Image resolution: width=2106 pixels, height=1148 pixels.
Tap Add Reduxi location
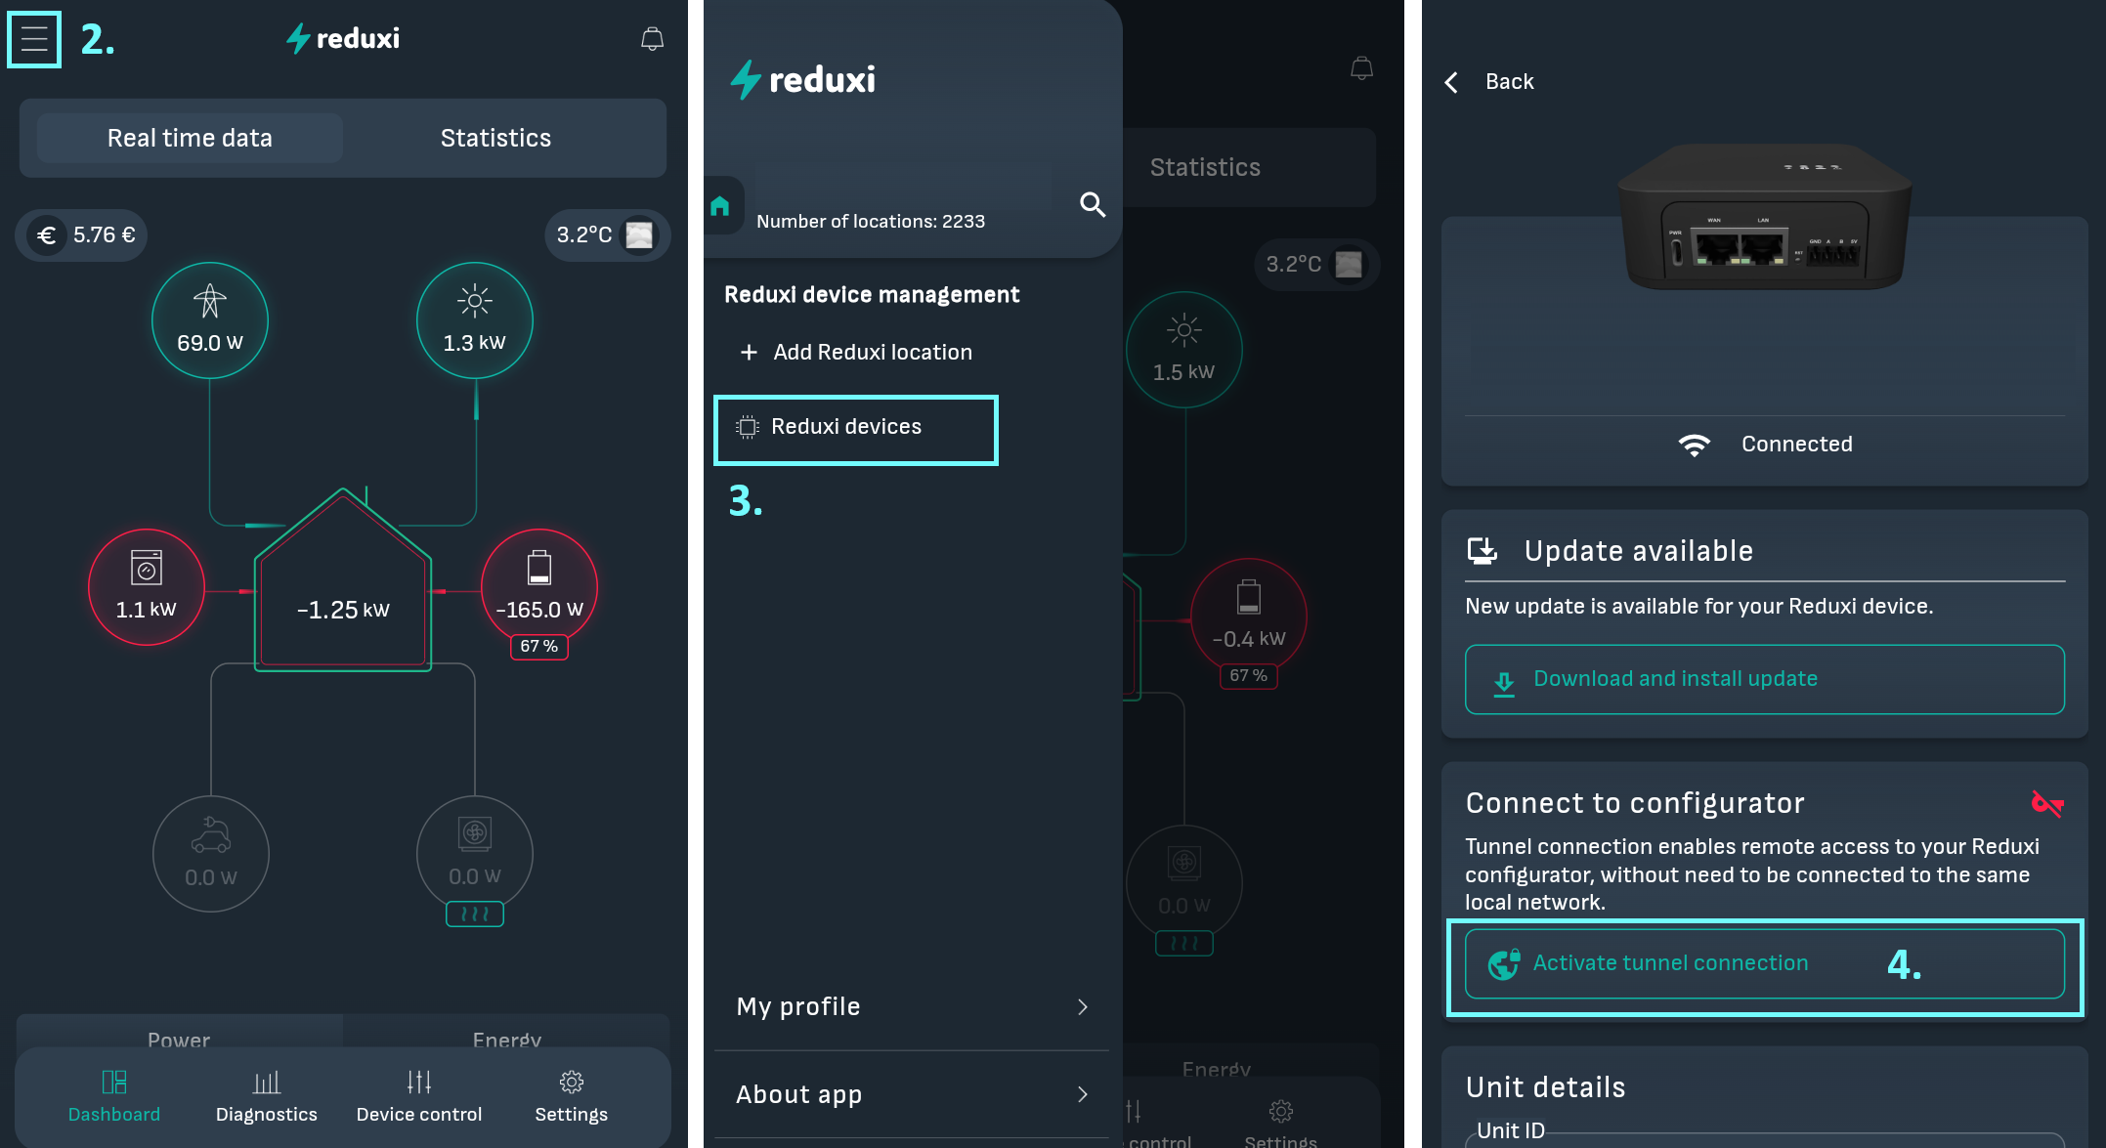point(856,352)
